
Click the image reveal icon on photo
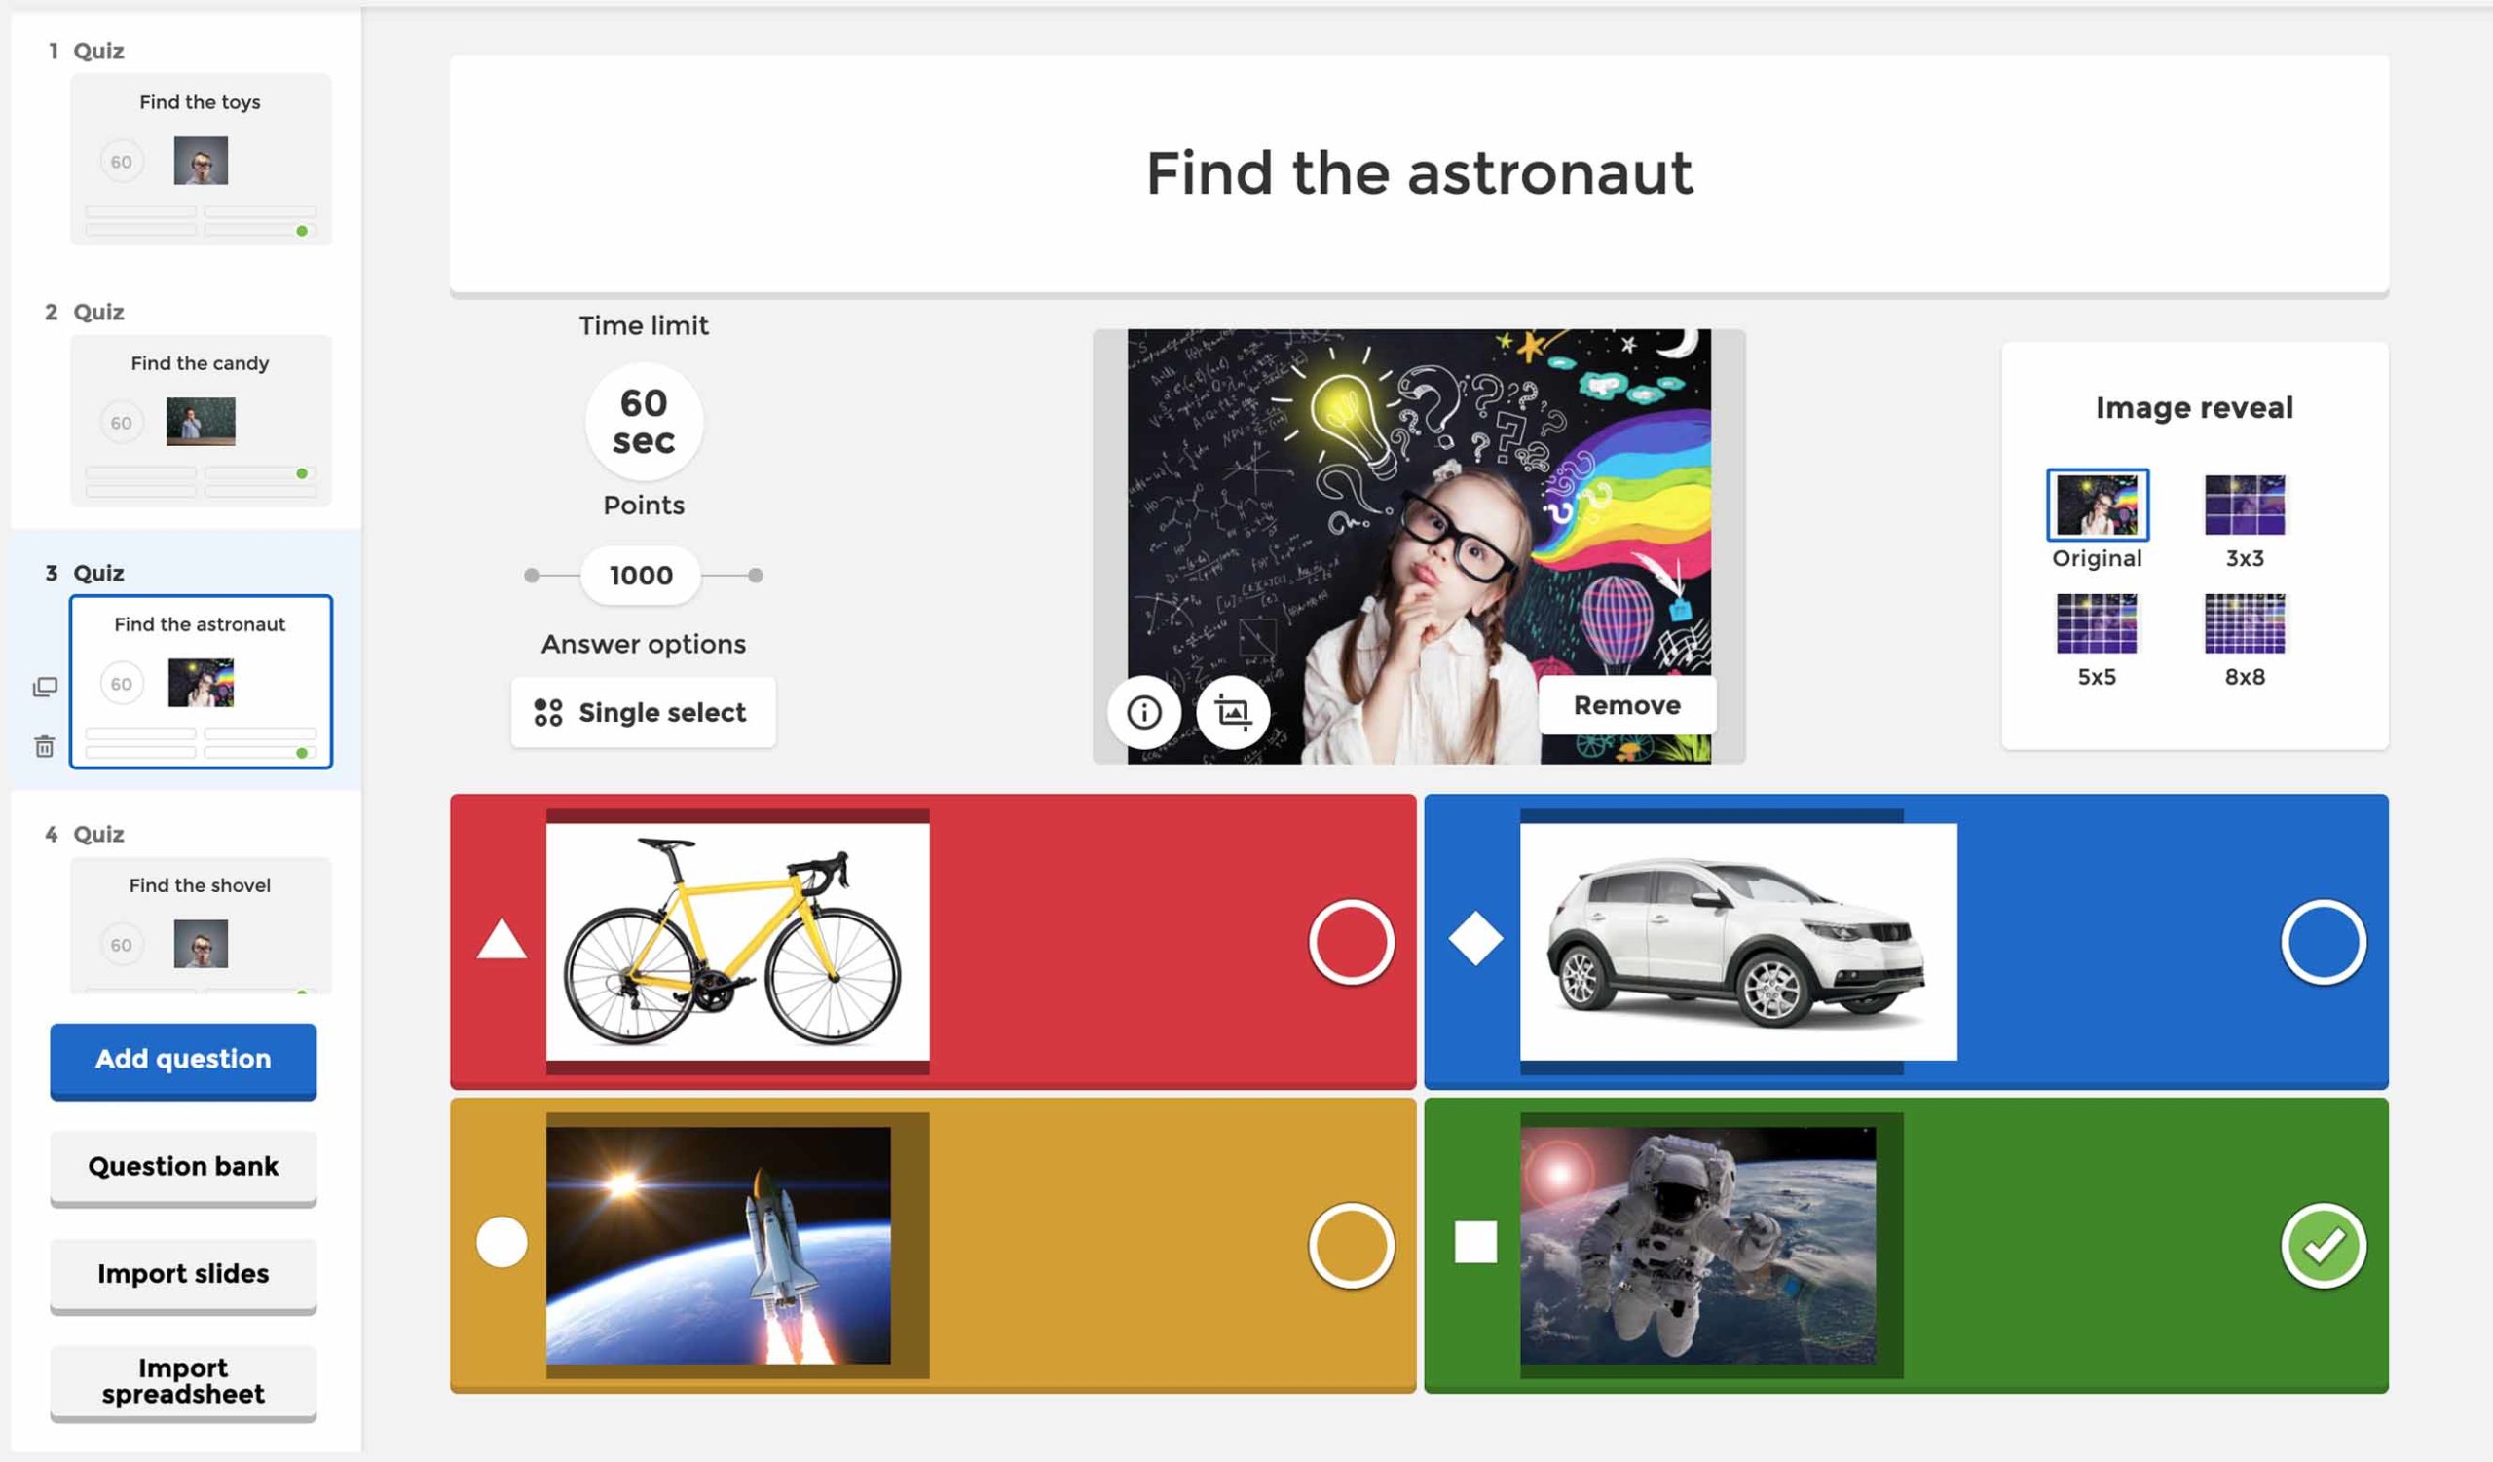1232,708
